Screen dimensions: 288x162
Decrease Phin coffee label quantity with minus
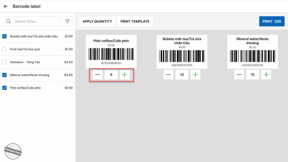98,75
